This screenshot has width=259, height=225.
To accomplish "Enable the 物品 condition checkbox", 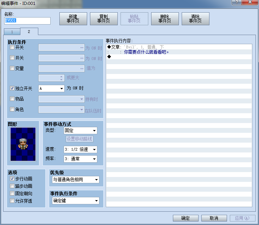I will (x=12, y=99).
